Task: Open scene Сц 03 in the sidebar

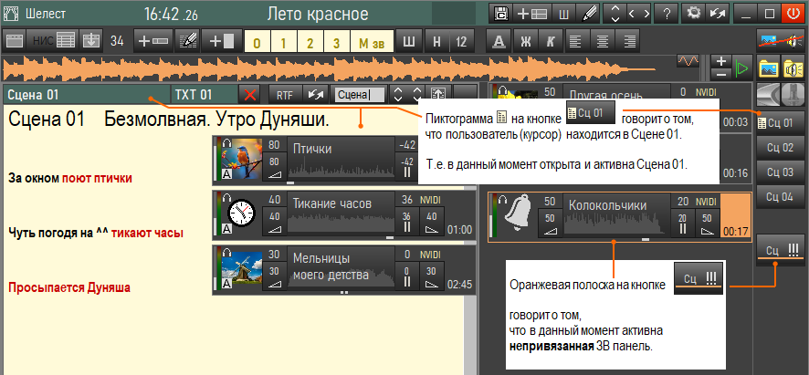Action: (x=780, y=172)
